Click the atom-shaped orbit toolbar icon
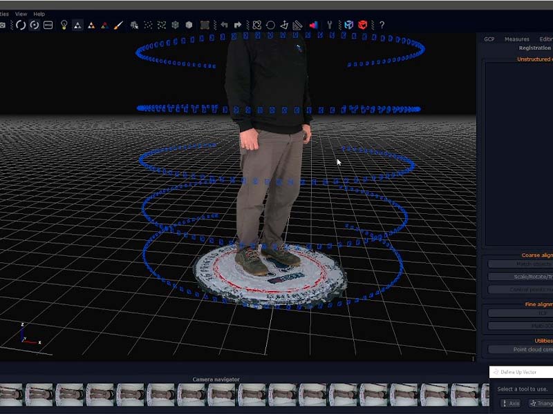Screen dimensions: 553x414 pos(257,25)
